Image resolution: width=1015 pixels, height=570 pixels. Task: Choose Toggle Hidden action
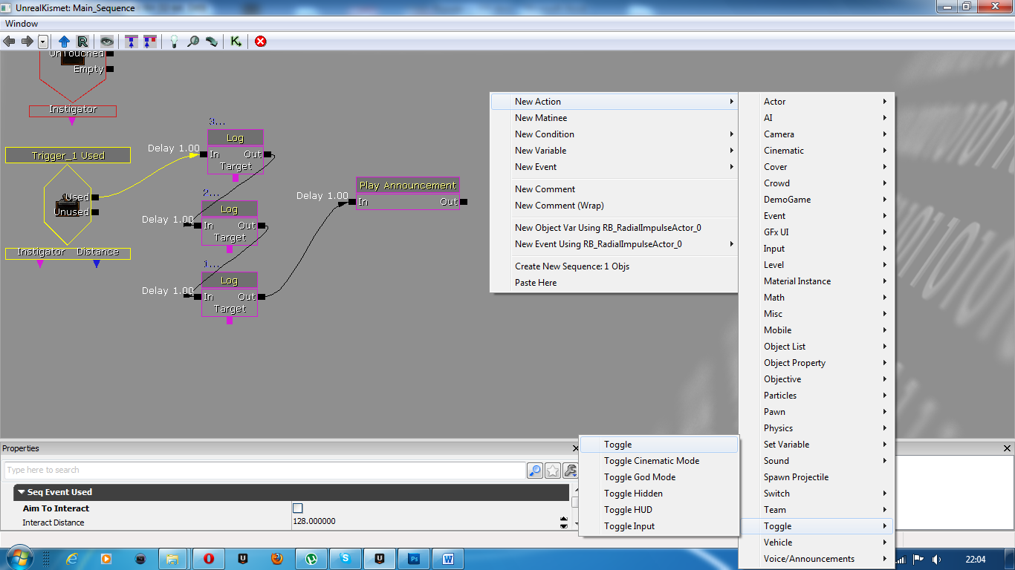point(659,494)
